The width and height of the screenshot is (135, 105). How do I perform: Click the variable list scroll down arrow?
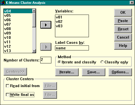point(34,51)
